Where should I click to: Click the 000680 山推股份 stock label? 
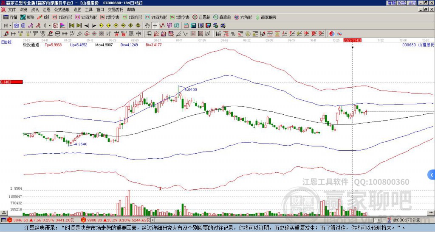point(418,44)
